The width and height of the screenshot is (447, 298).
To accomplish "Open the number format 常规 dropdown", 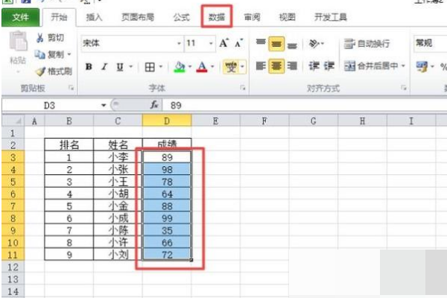I will point(430,43).
